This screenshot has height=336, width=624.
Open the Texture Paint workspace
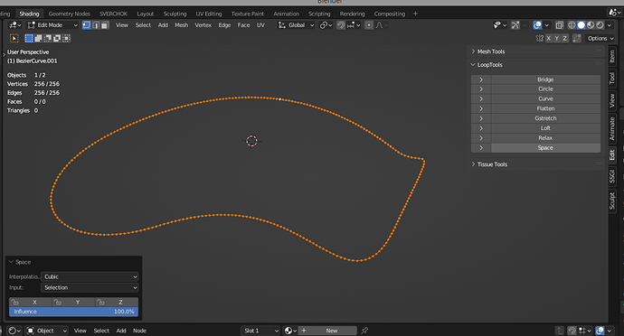pyautogui.click(x=247, y=14)
